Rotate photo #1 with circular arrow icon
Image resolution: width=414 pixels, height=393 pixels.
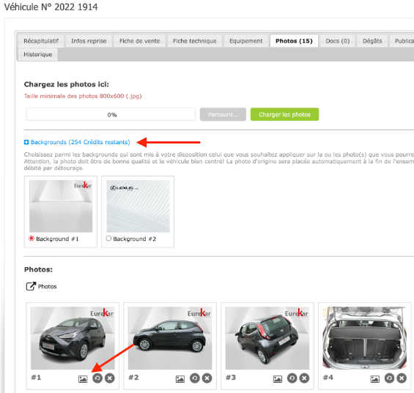coord(97,378)
